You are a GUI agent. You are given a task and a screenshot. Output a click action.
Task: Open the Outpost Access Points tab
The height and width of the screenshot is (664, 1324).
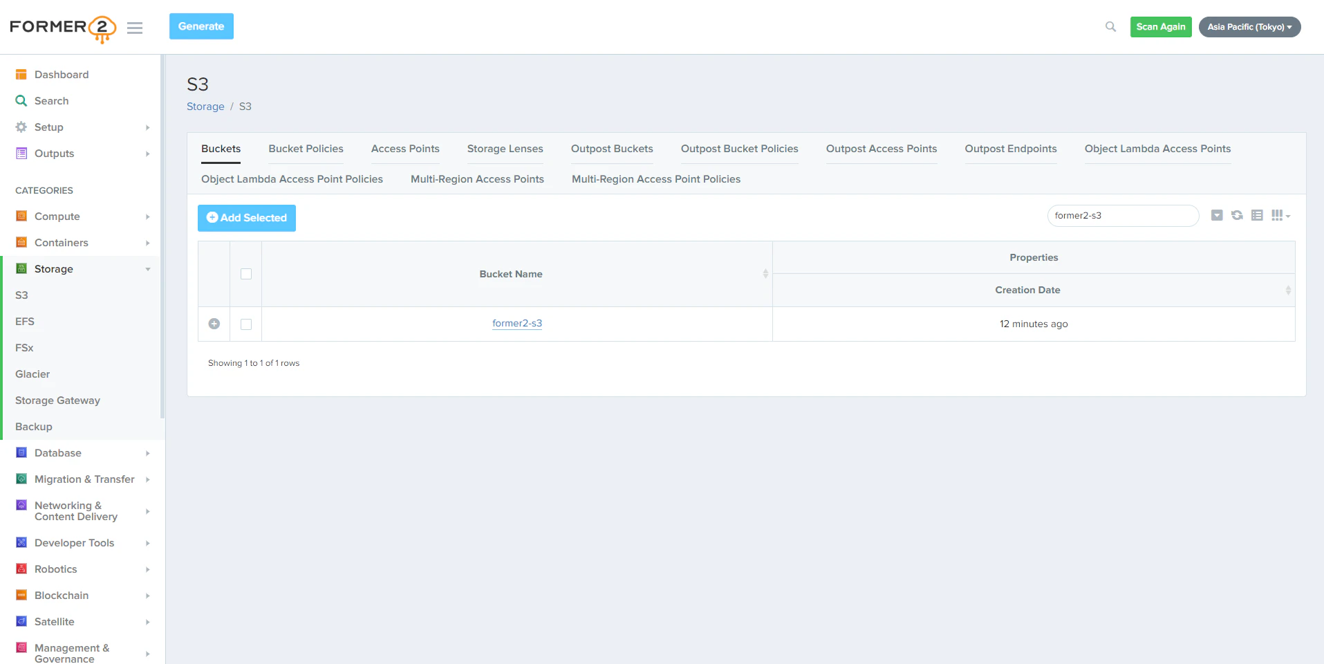coord(882,149)
